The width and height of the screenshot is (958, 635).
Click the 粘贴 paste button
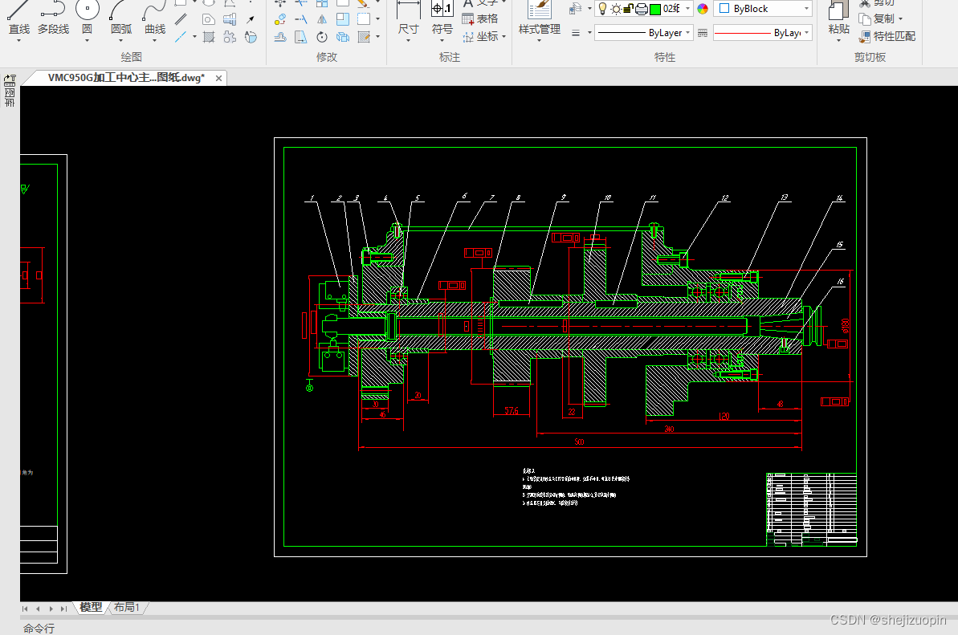pos(839,22)
